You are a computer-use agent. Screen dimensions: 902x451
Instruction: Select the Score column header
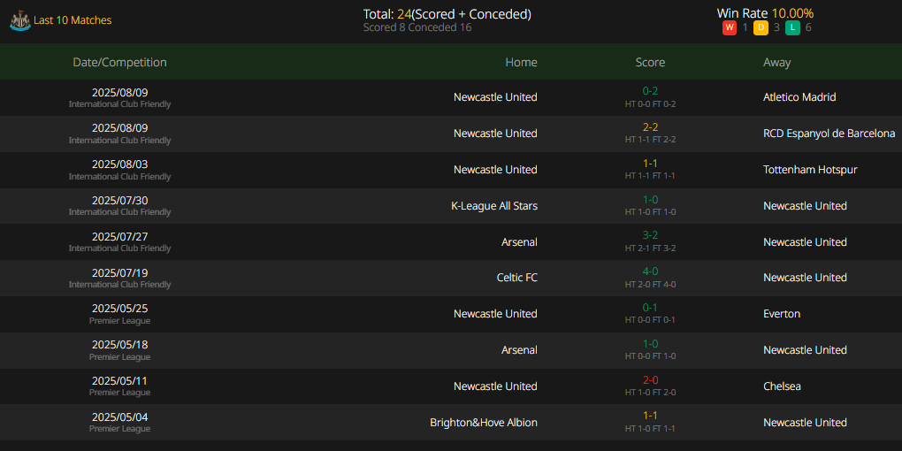(650, 62)
